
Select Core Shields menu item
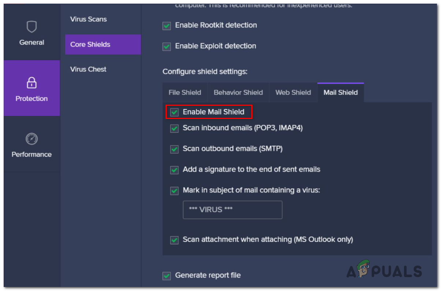103,44
